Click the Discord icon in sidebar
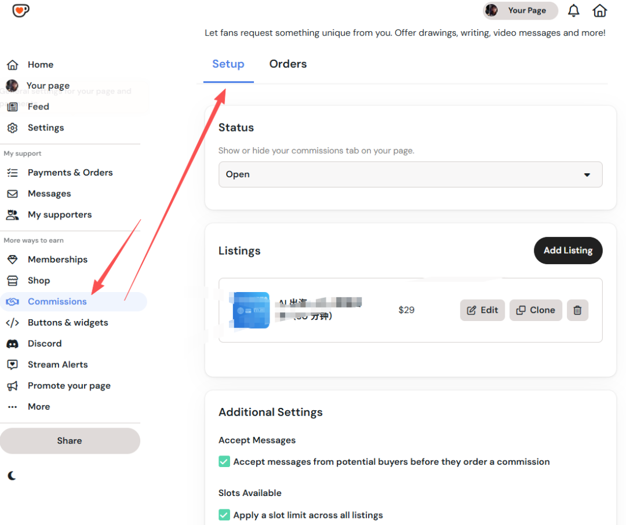This screenshot has height=525, width=626. 12,344
